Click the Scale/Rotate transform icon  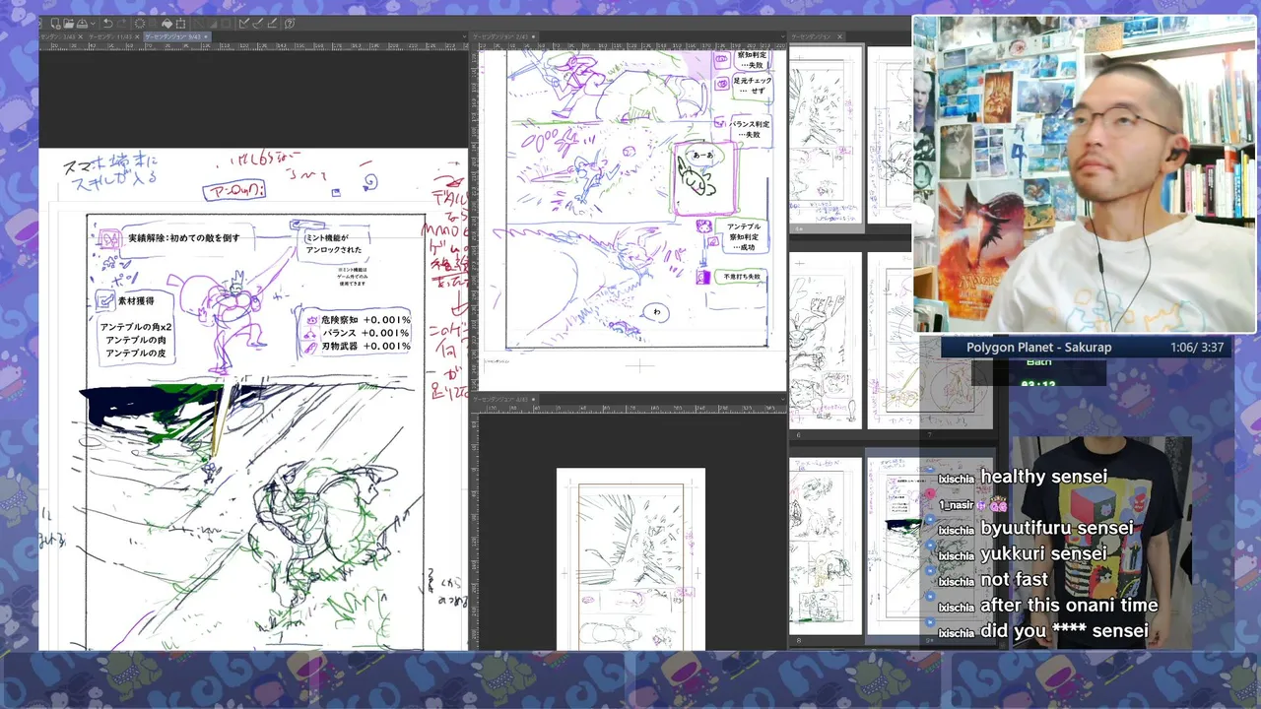tap(180, 24)
